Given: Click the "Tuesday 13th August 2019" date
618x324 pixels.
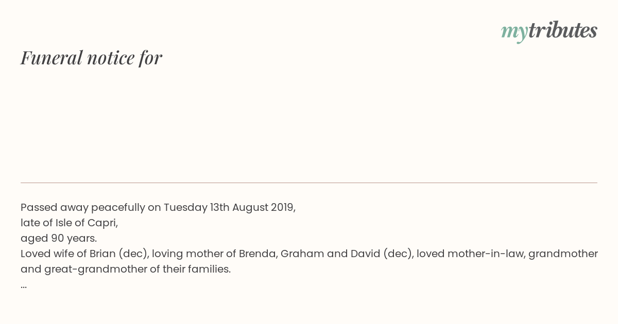Looking at the screenshot, I should 229,207.
